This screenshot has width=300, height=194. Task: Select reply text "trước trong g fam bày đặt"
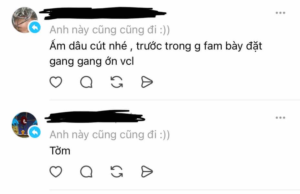click(x=199, y=46)
